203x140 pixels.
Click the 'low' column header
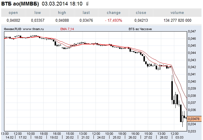pos(37,12)
